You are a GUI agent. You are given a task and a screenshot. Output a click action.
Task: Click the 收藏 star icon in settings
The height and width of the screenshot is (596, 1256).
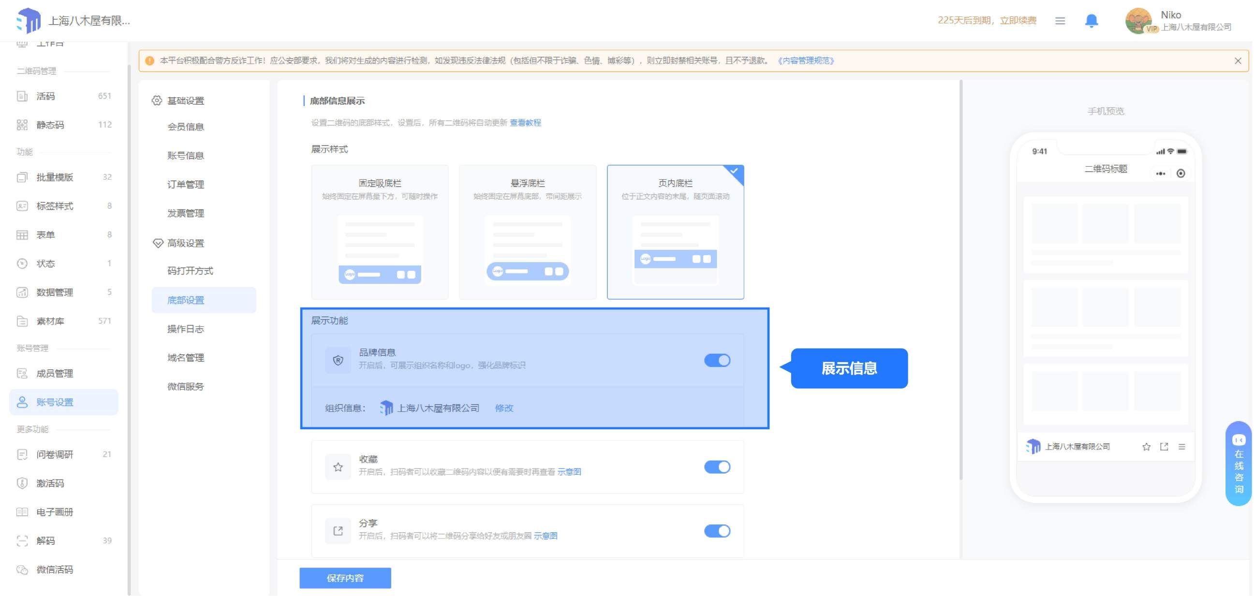(338, 467)
